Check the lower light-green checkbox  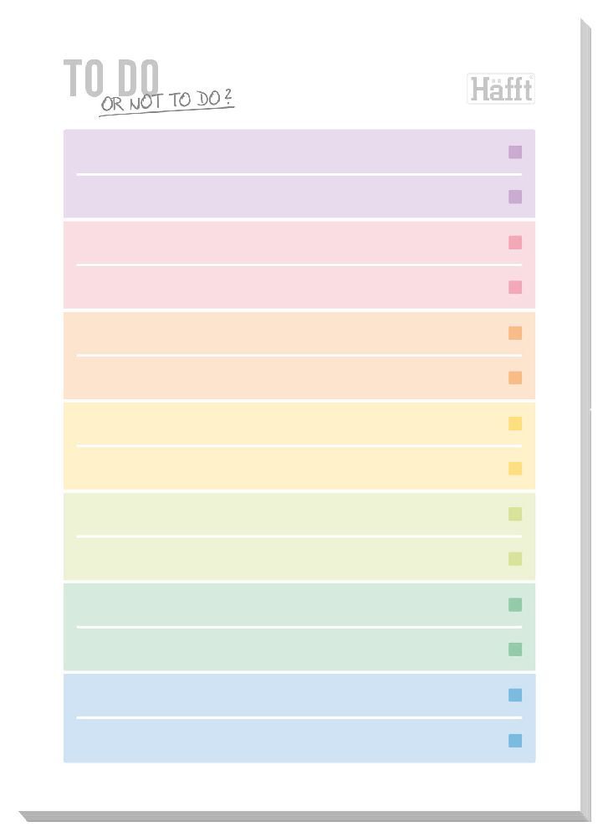click(514, 559)
